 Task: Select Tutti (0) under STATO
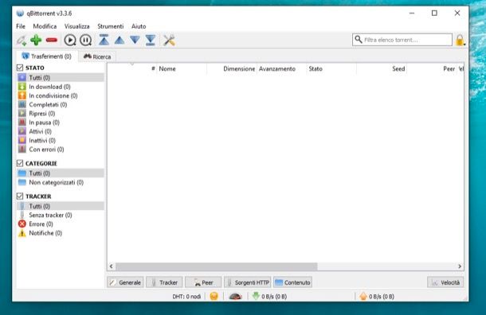point(61,78)
